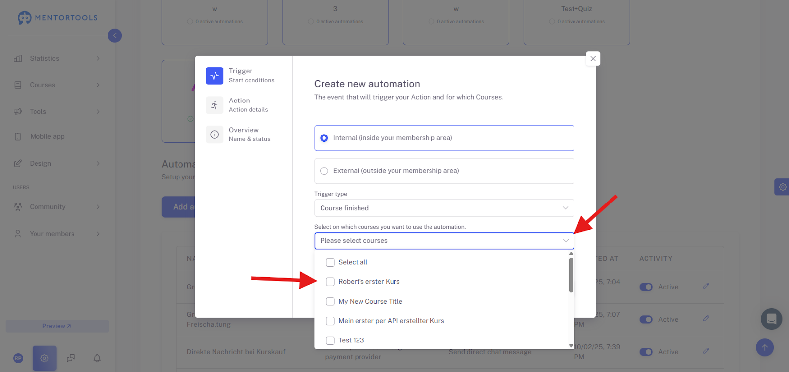Open settings gear in bottom sidebar bar
789x372 pixels.
click(44, 358)
